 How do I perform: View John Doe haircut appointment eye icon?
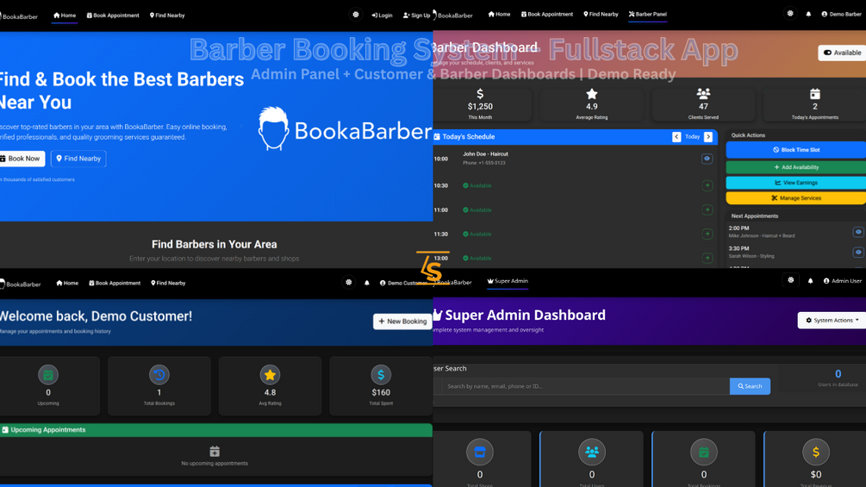[707, 159]
